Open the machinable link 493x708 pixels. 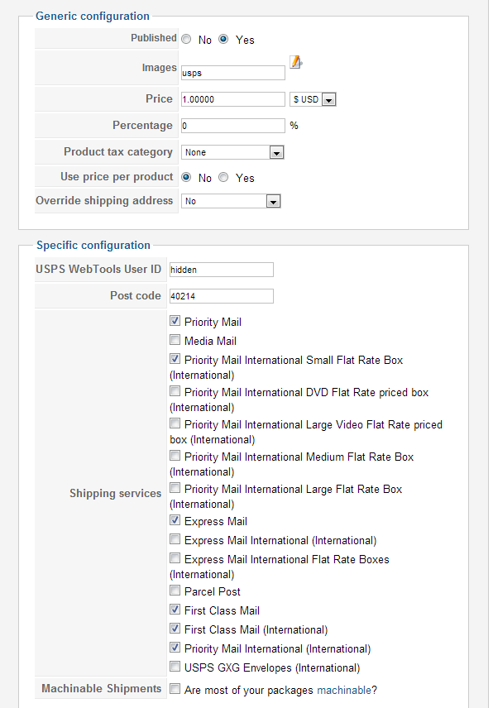click(344, 691)
